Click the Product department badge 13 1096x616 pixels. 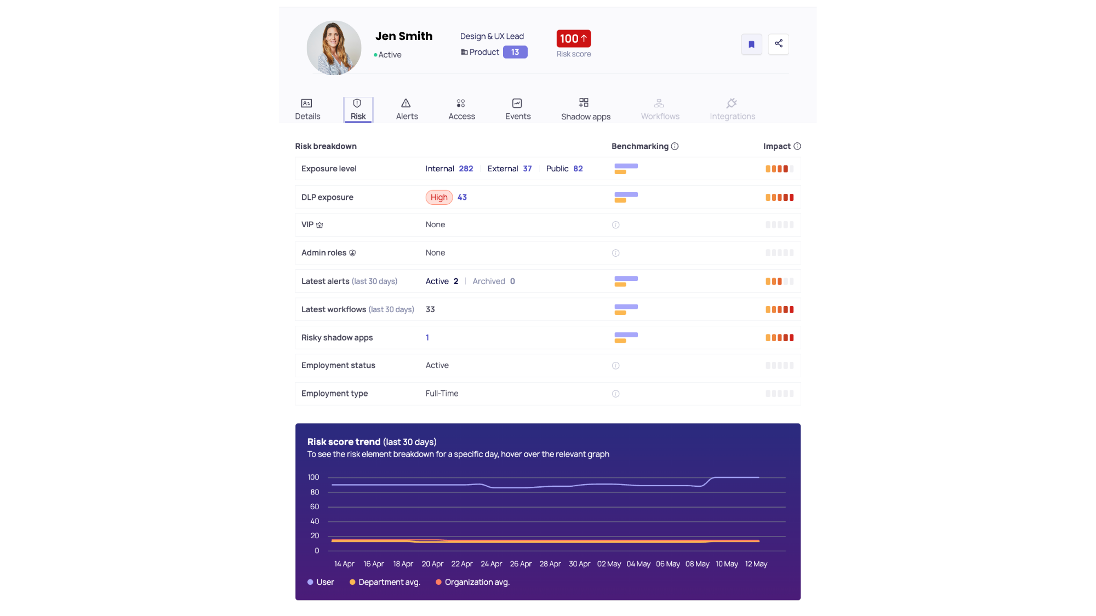tap(515, 52)
